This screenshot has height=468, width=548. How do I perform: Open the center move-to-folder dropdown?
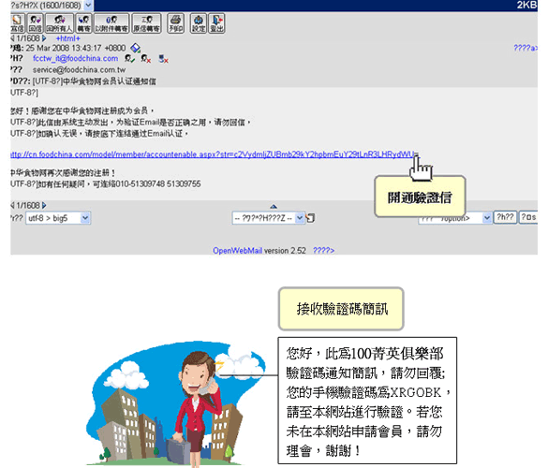pyautogui.click(x=268, y=218)
